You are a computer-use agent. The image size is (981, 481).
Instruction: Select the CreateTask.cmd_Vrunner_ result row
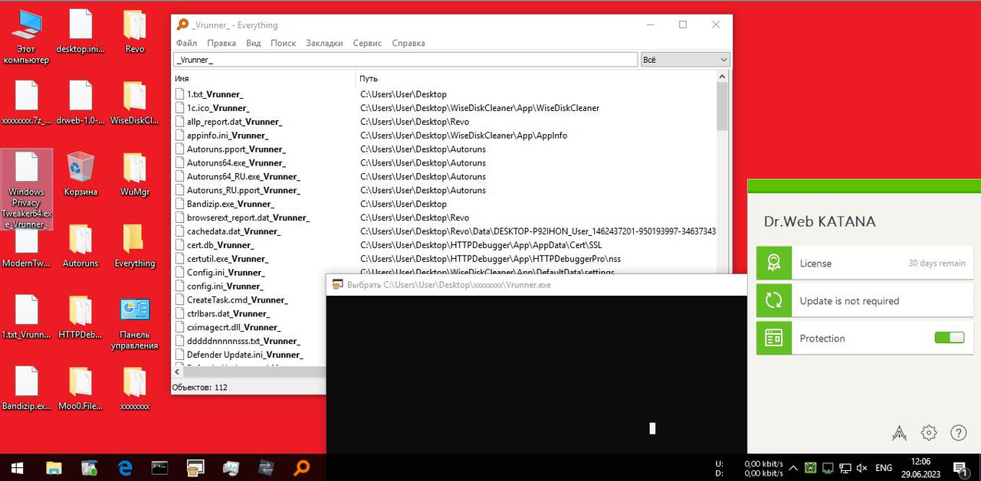(250, 299)
